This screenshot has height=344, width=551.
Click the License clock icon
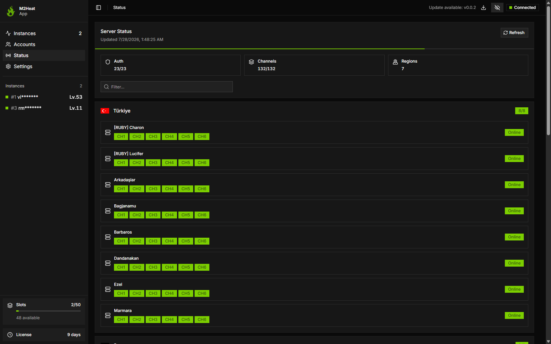(10, 335)
